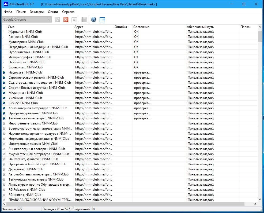Click the globe icon beside Строительство и ремонт row
Screen dimensions: 264x213
click(x=4, y=78)
